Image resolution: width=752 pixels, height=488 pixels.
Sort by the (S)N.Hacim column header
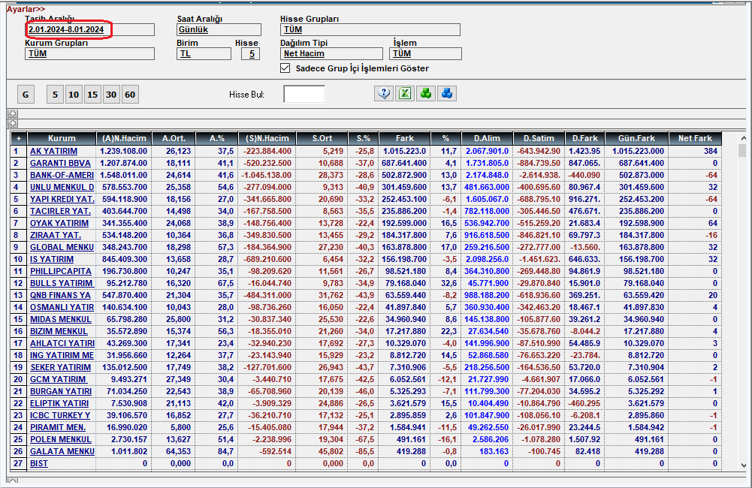coord(267,138)
